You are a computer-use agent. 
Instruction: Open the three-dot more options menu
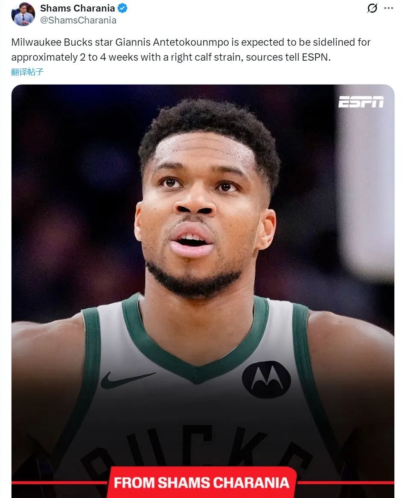388,8
